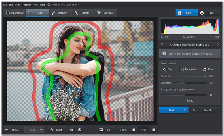Viewport: 224px width, 136px height.
Task: Switch to the Captions tab
Action: pyautogui.click(x=106, y=13)
